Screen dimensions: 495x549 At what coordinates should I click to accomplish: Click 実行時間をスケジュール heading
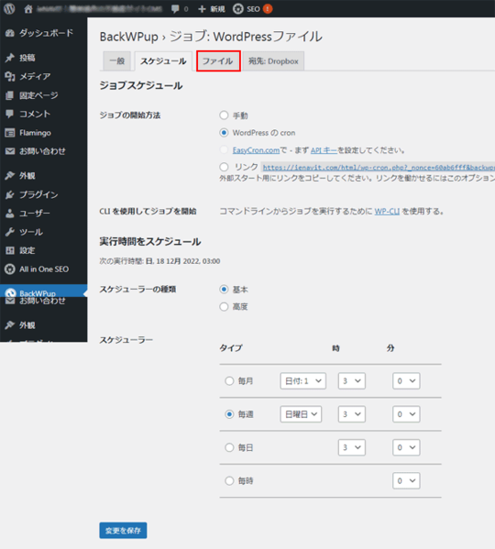(x=149, y=242)
